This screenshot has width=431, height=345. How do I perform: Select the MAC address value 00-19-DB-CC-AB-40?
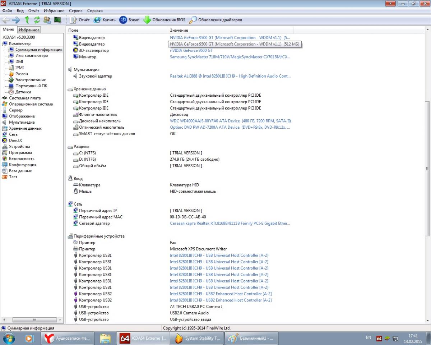pos(188,217)
